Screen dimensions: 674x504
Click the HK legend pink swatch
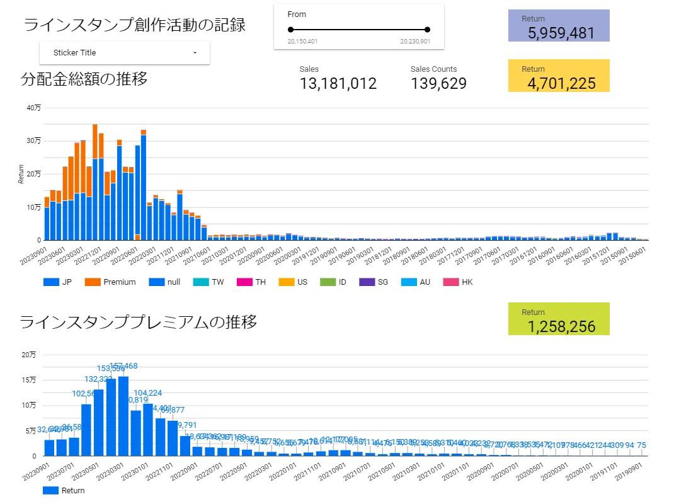(x=451, y=282)
